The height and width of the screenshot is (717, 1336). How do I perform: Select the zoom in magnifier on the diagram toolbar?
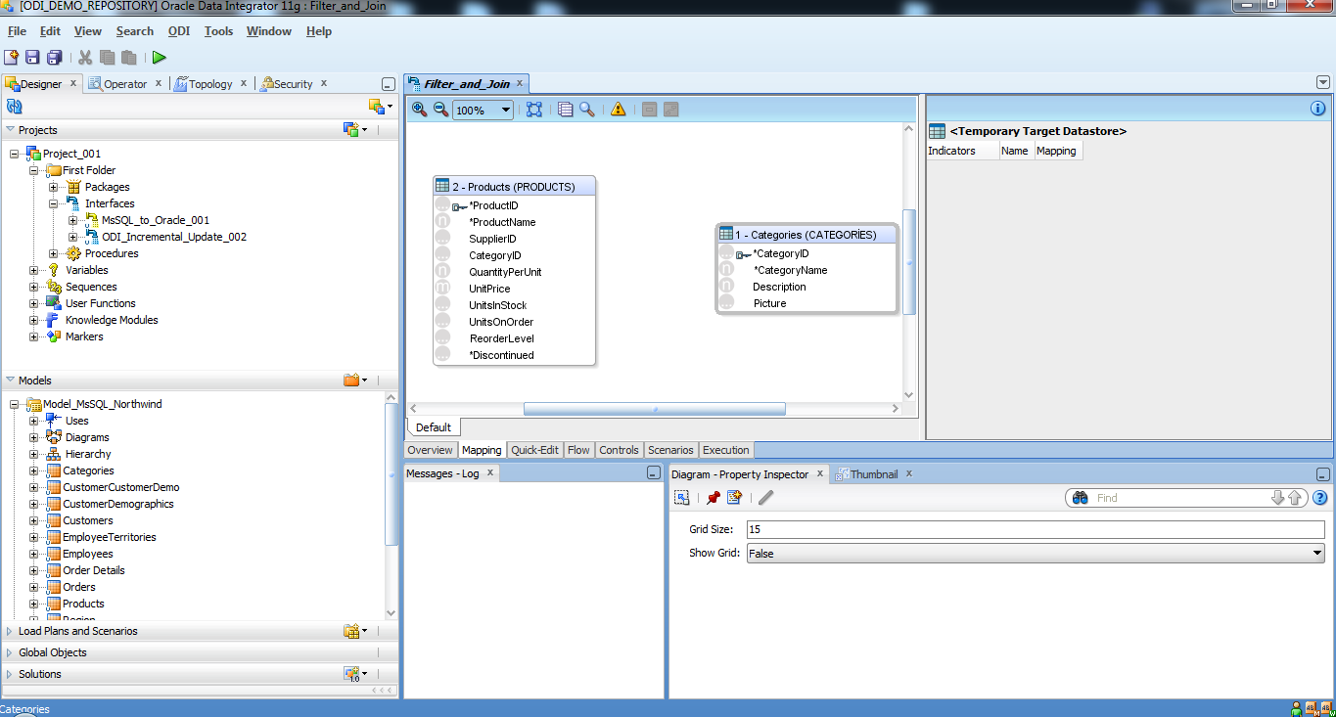(418, 109)
